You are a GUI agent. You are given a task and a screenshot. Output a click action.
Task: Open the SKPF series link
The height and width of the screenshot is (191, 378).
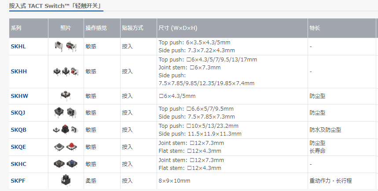18,181
